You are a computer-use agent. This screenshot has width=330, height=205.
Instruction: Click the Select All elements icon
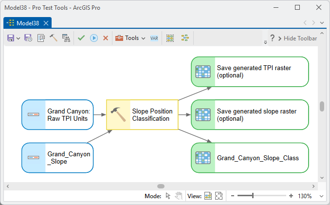170,38
